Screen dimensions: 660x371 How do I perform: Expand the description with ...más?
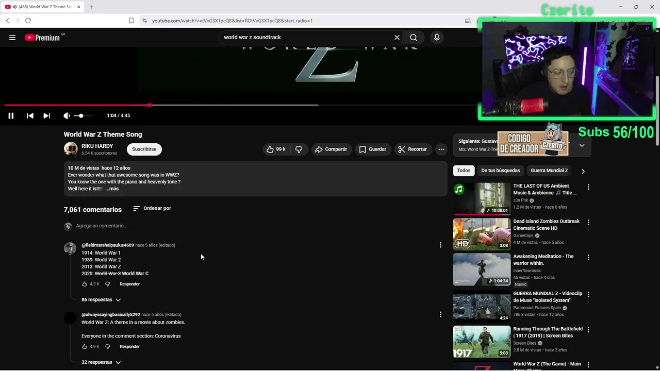112,189
